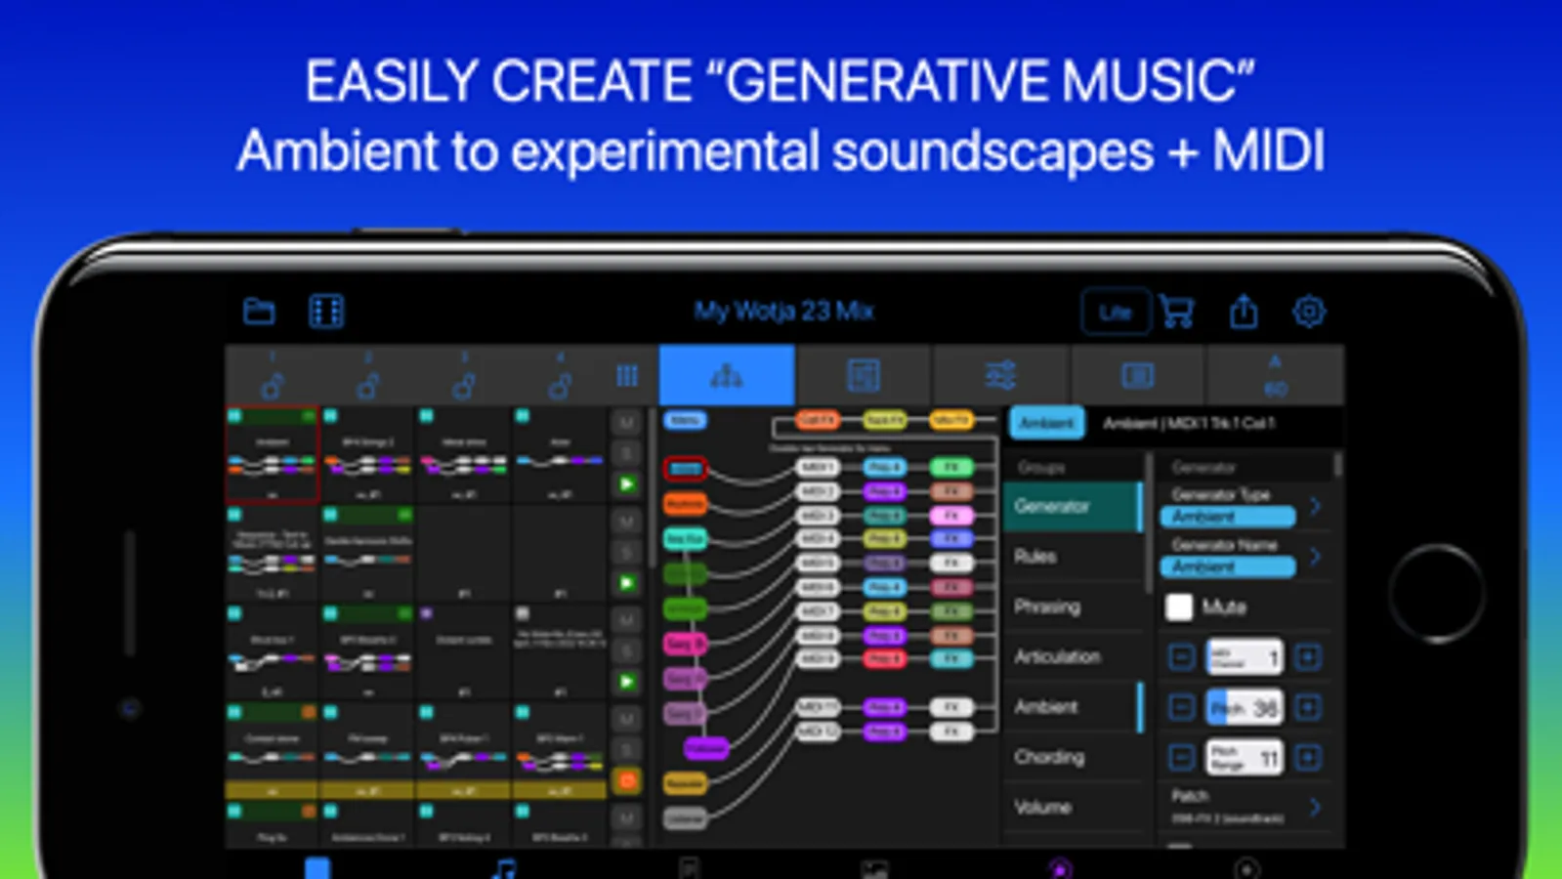Viewport: 1562px width, 879px height.
Task: Switch to the sliders mixer tab
Action: point(1000,375)
